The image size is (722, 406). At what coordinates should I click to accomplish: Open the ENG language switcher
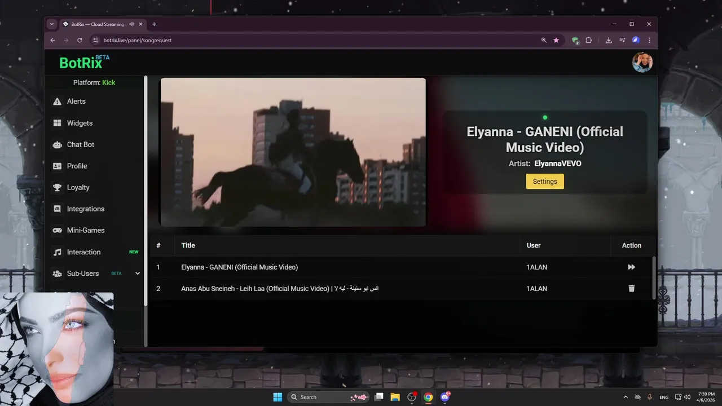tap(664, 397)
